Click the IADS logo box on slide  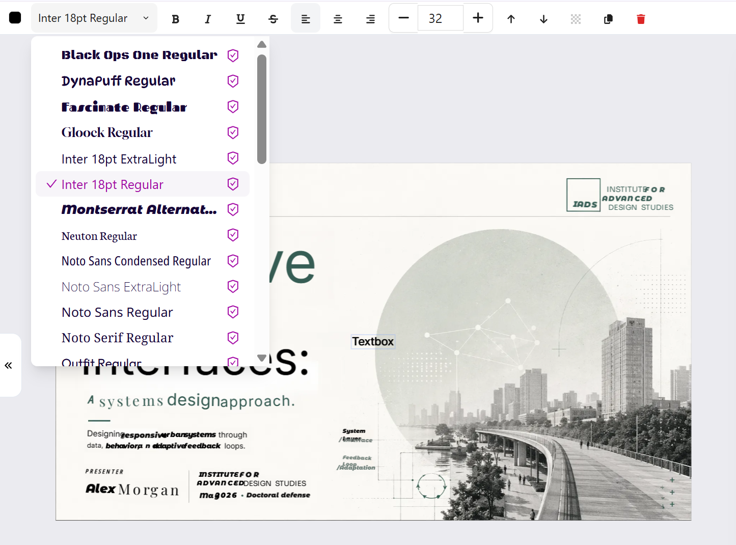(584, 195)
